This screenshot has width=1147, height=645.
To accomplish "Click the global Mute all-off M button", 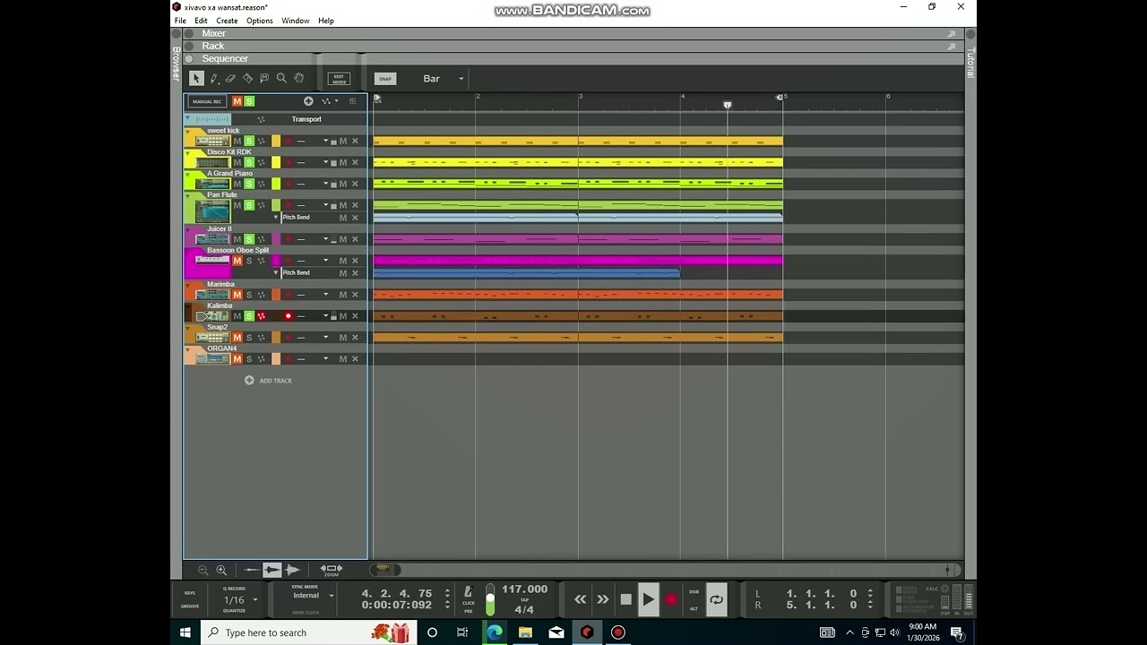I will click(237, 101).
